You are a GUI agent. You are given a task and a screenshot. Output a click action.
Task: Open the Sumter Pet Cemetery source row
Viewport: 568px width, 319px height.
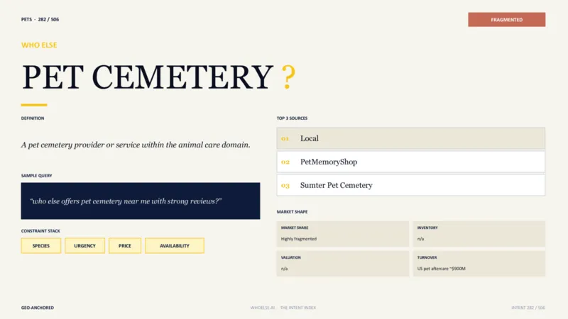(411, 185)
